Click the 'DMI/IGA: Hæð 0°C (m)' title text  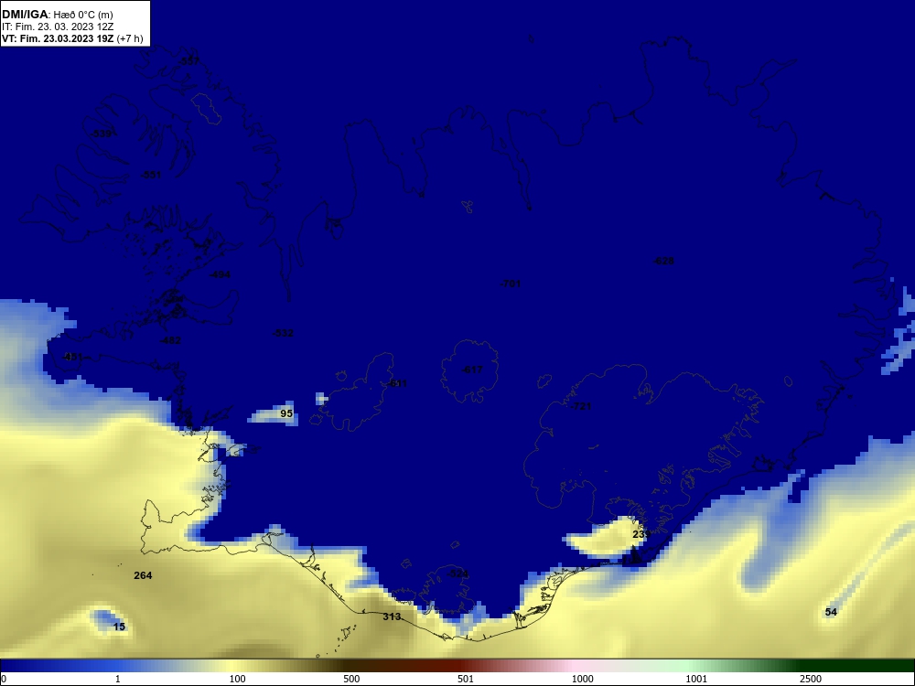(57, 15)
